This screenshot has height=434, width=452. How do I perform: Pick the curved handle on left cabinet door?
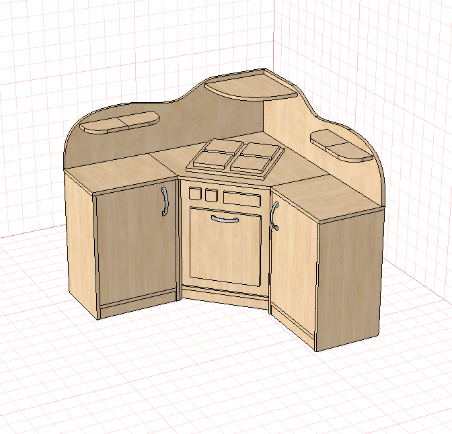(x=165, y=201)
